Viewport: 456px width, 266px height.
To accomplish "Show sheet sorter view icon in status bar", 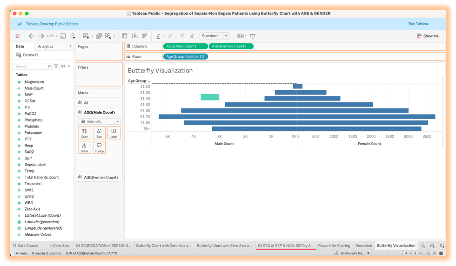I will 429,253.
